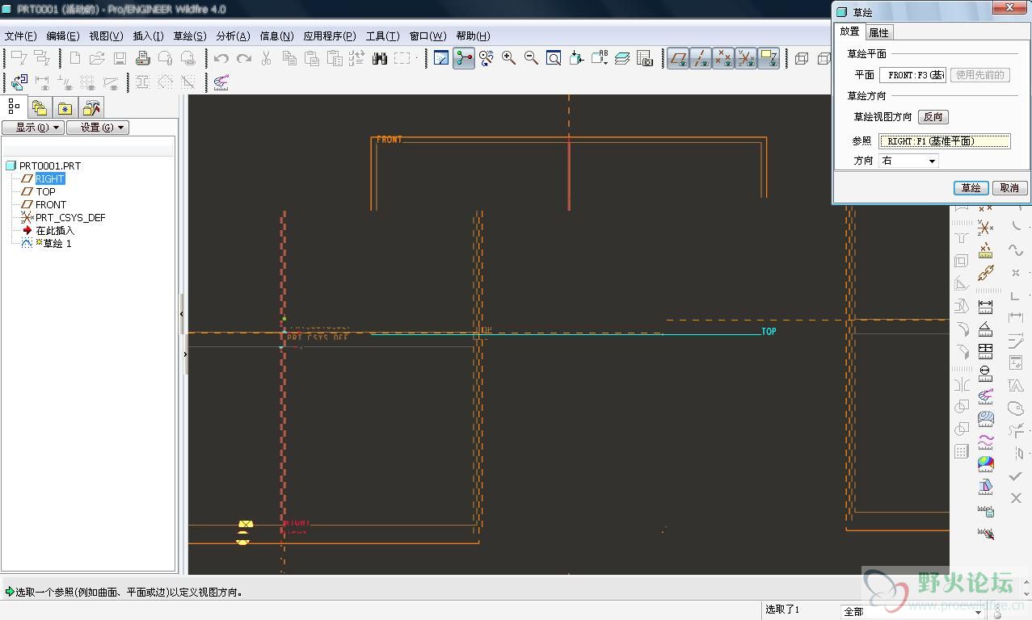Click the 草绘 button in dialog

(x=971, y=187)
